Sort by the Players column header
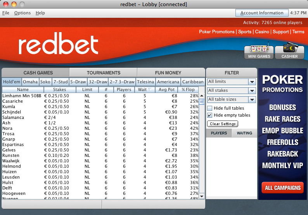This screenshot has width=308, height=215. [124, 89]
